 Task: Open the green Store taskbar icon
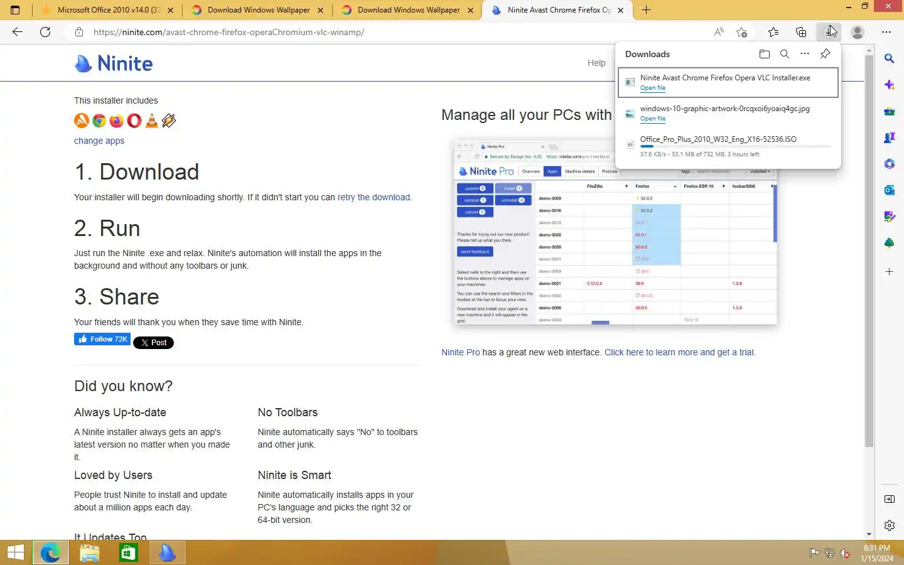(x=129, y=552)
